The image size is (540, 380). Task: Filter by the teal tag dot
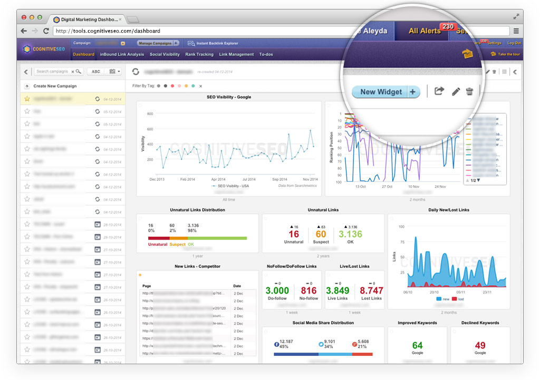pyautogui.click(x=193, y=86)
